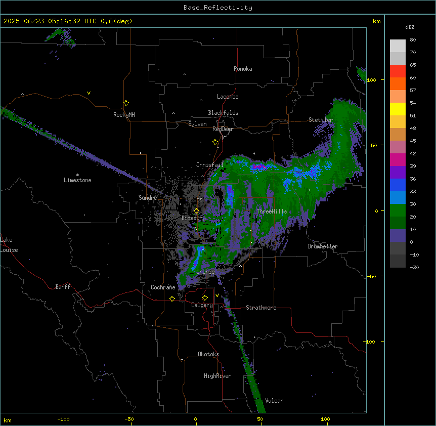
Task: Click the Olds label
Action: (x=196, y=199)
